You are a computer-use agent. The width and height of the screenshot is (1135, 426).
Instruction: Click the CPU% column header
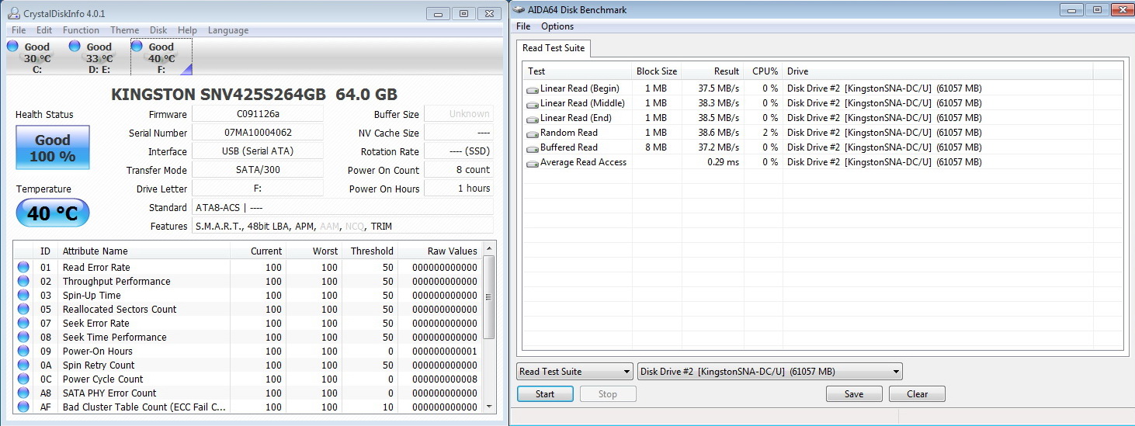(x=763, y=71)
